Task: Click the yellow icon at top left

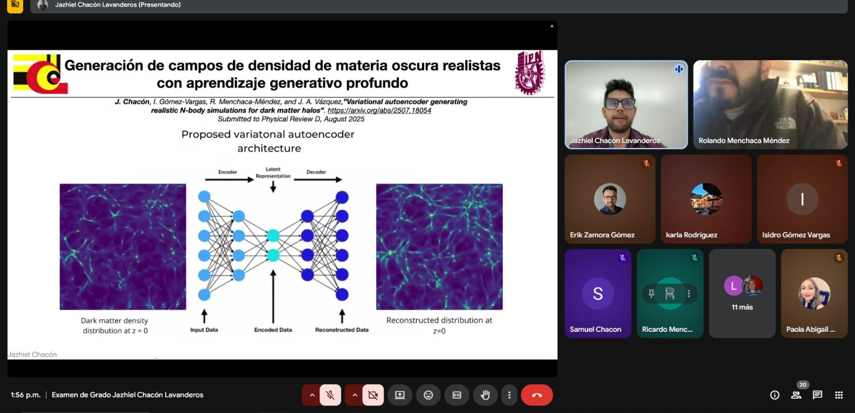Action: [x=15, y=5]
